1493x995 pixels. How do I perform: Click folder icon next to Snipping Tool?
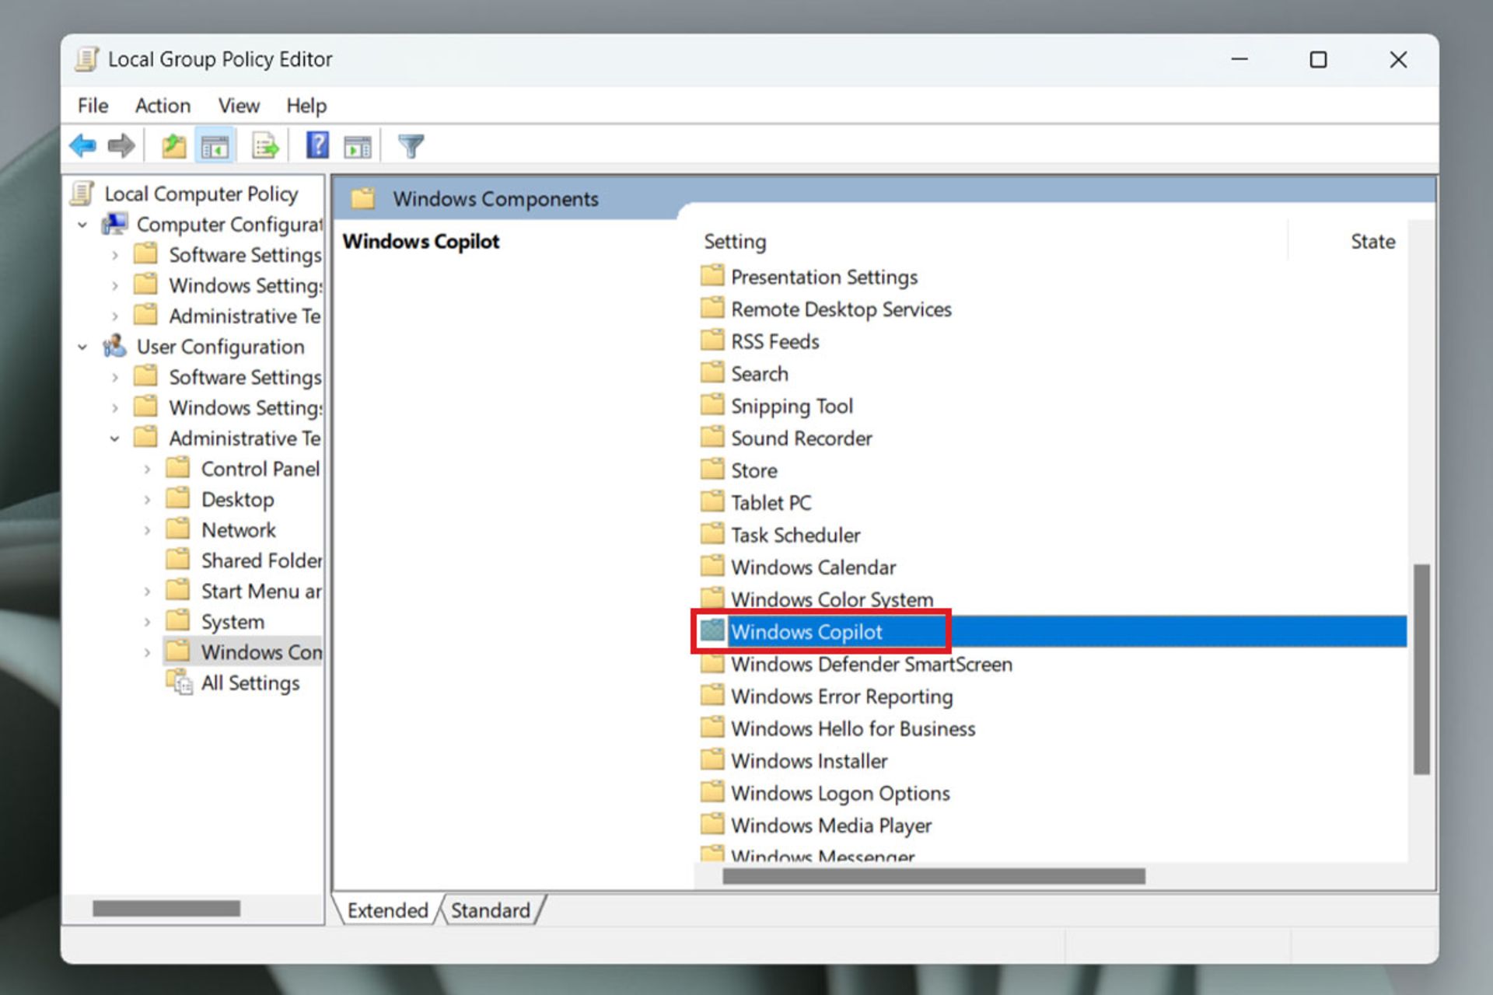pos(712,405)
